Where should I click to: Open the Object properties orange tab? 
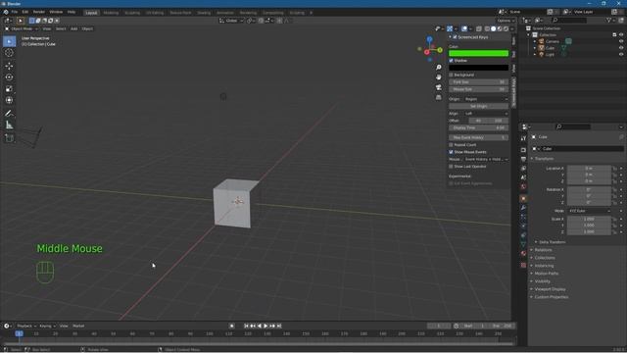(523, 198)
